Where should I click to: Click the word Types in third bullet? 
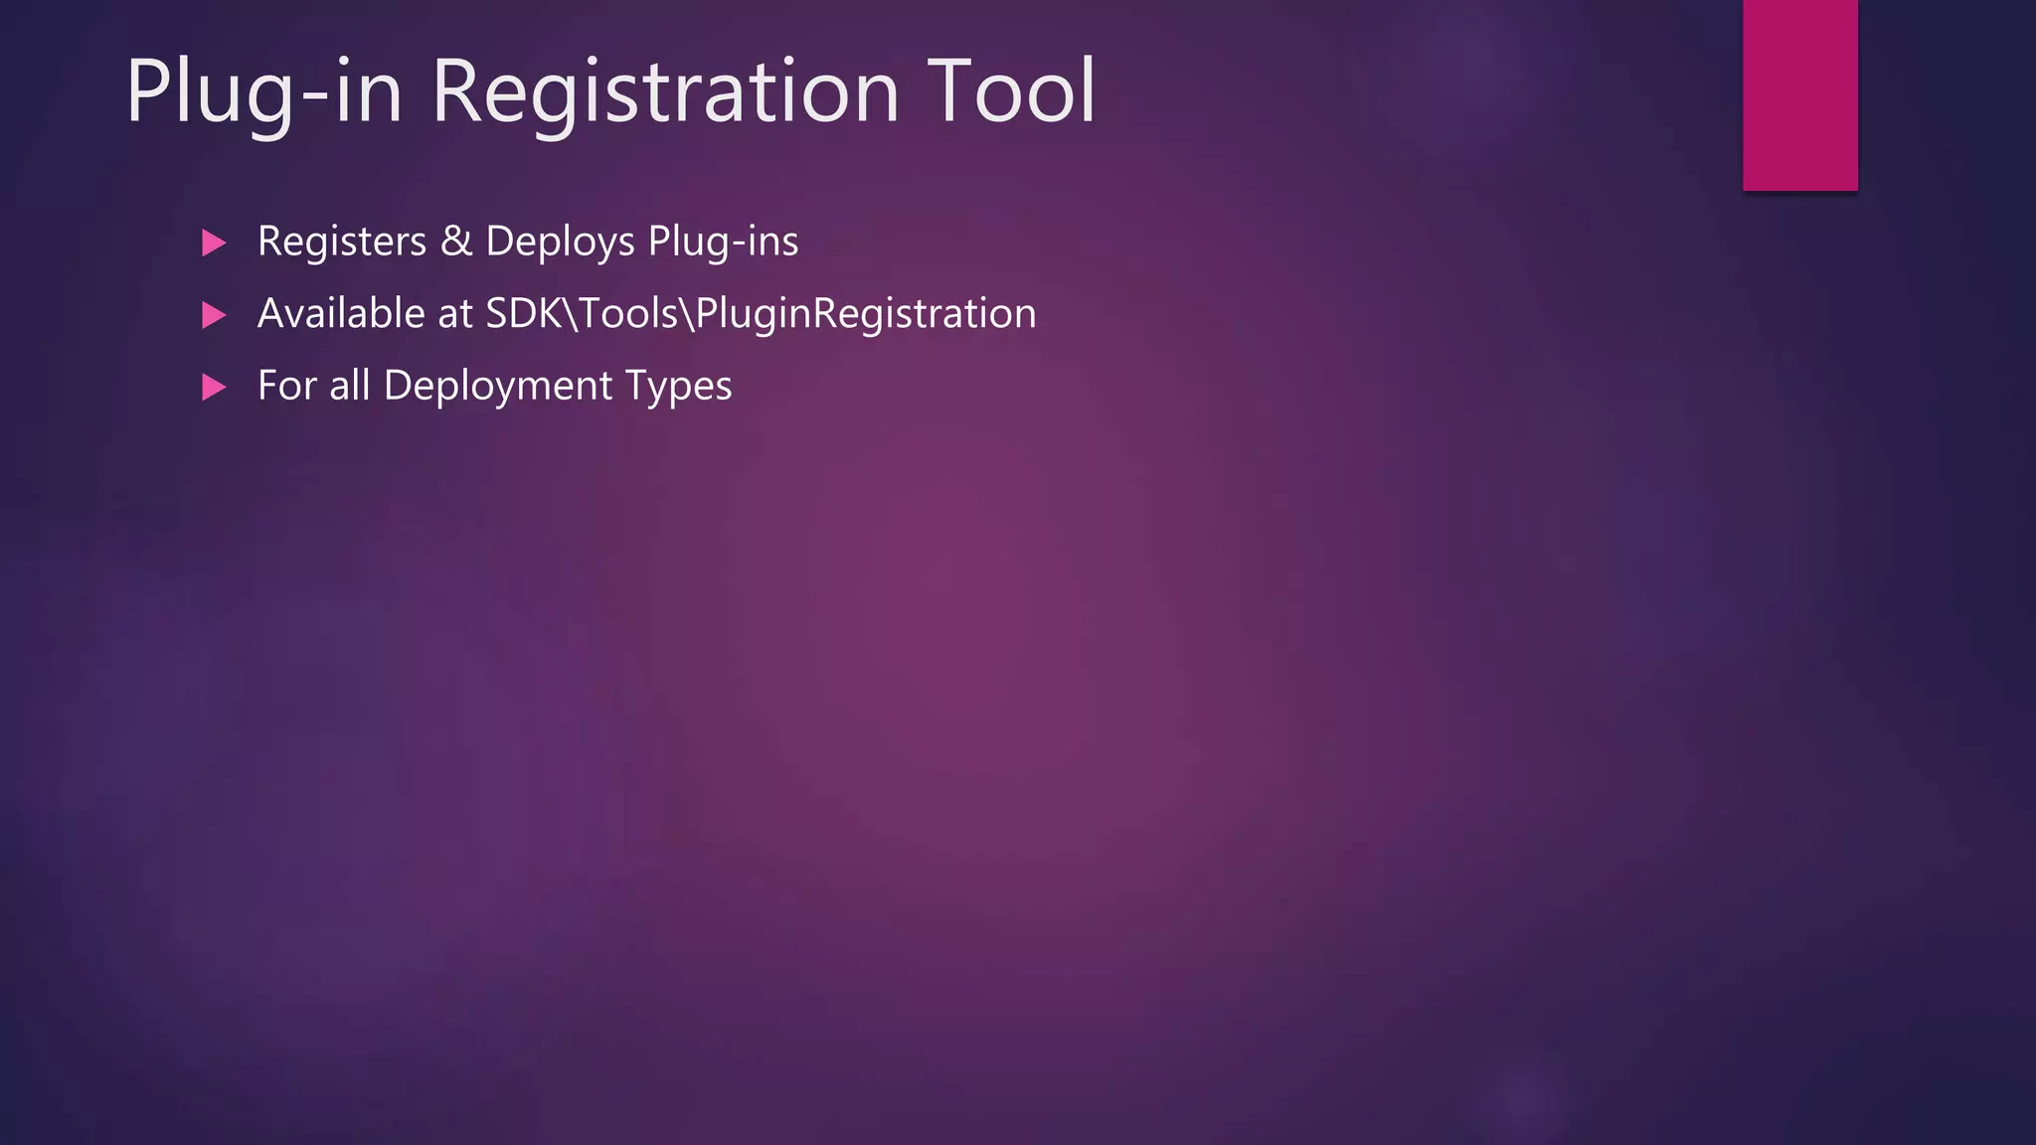tap(678, 386)
